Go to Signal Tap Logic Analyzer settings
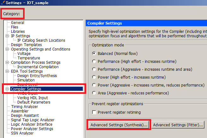The height and width of the screenshot is (138, 207). pos(33,120)
